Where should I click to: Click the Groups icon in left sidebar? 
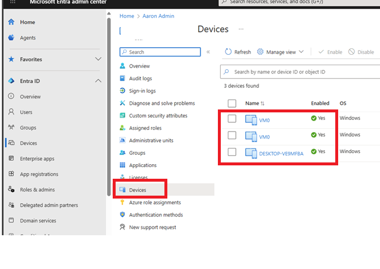[x=11, y=127]
